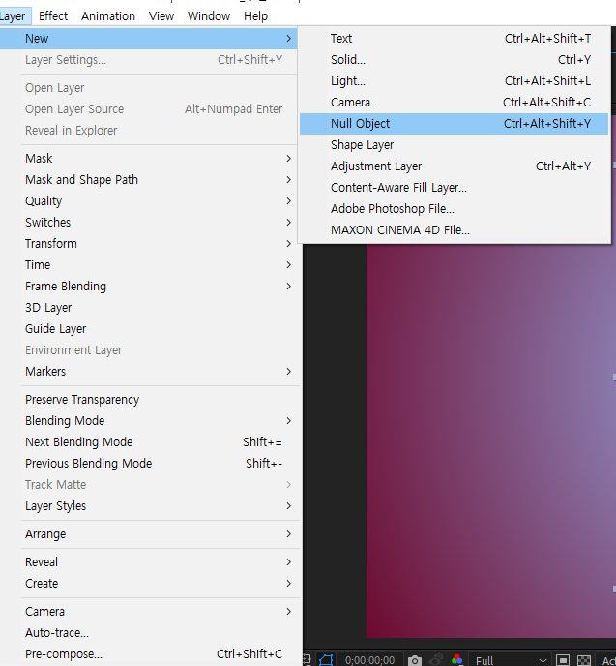
Task: Open the Window menu
Action: (x=209, y=16)
